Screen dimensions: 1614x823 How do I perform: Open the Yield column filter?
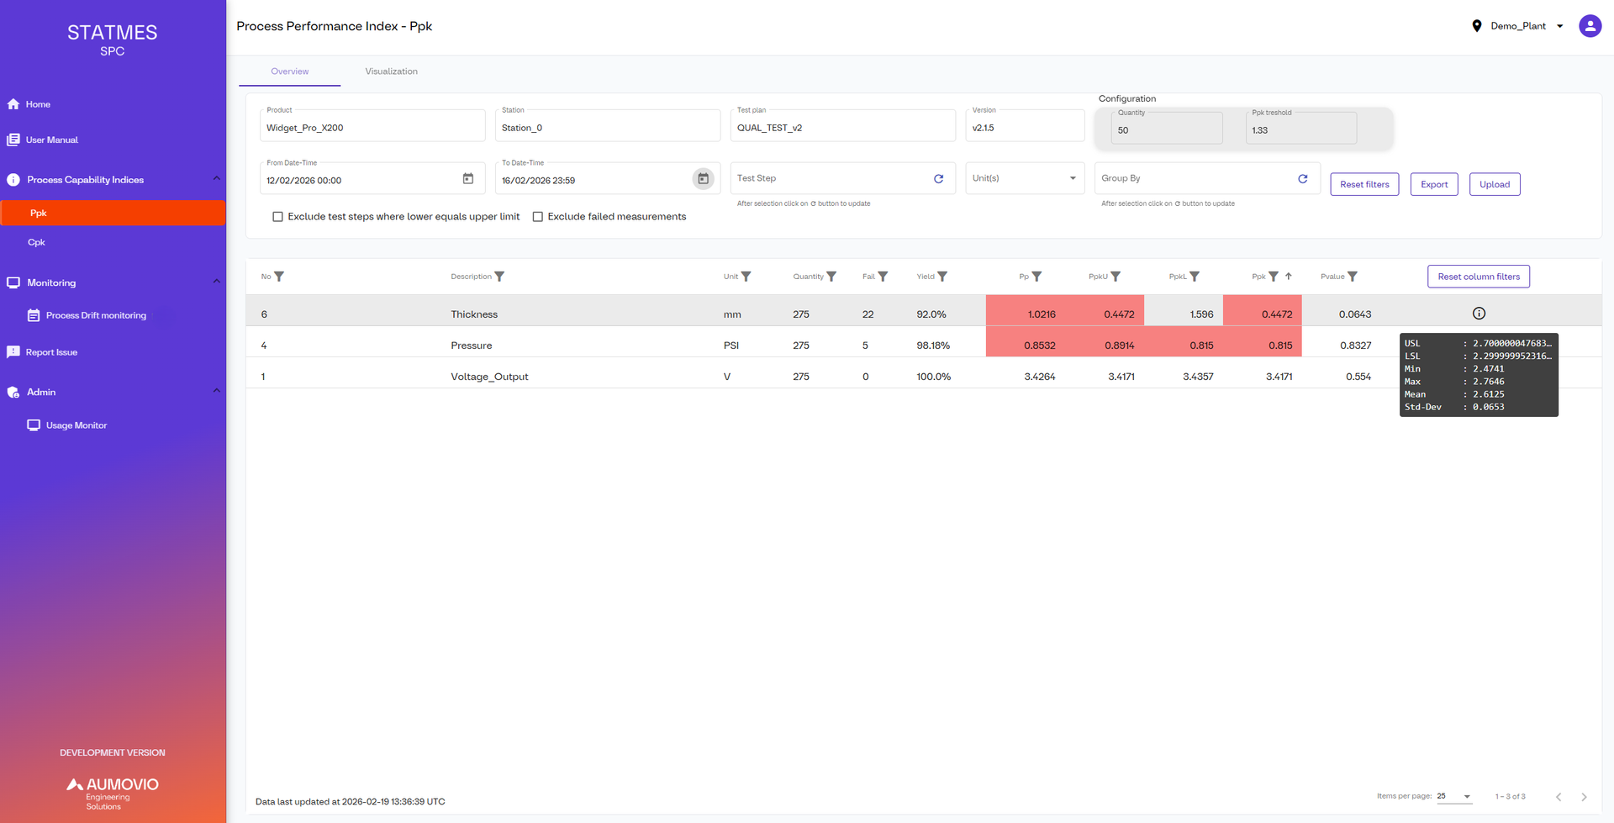[x=942, y=276]
